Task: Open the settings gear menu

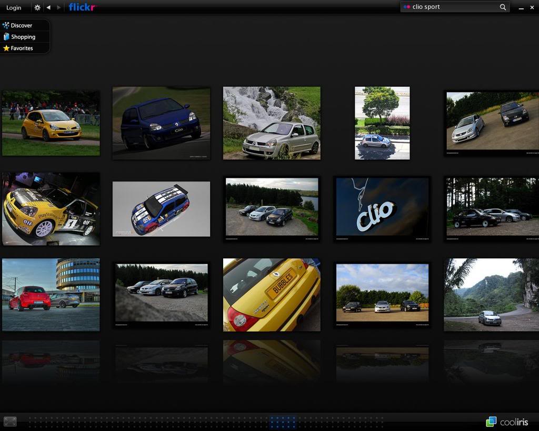Action: (37, 7)
